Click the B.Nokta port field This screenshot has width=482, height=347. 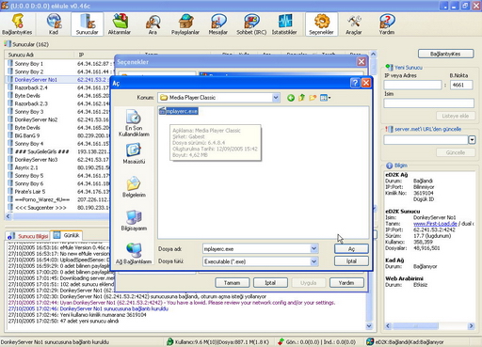[461, 85]
